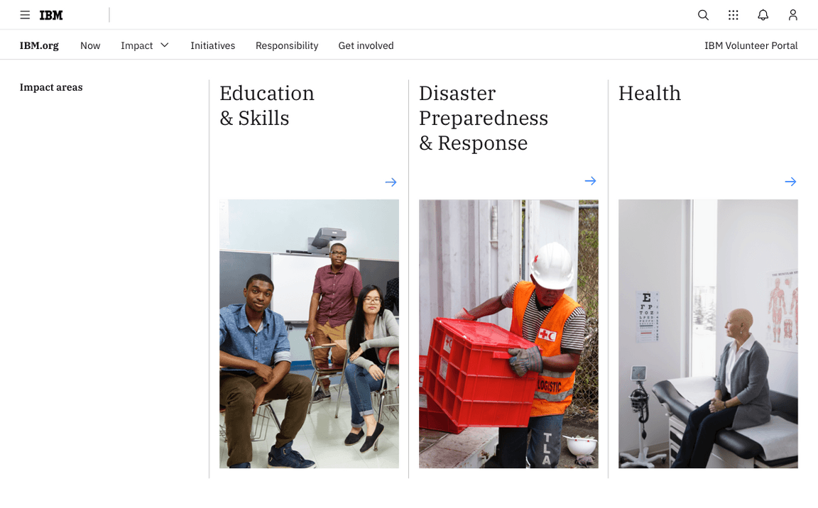
Task: Click the Health arrow icon
Action: (790, 182)
